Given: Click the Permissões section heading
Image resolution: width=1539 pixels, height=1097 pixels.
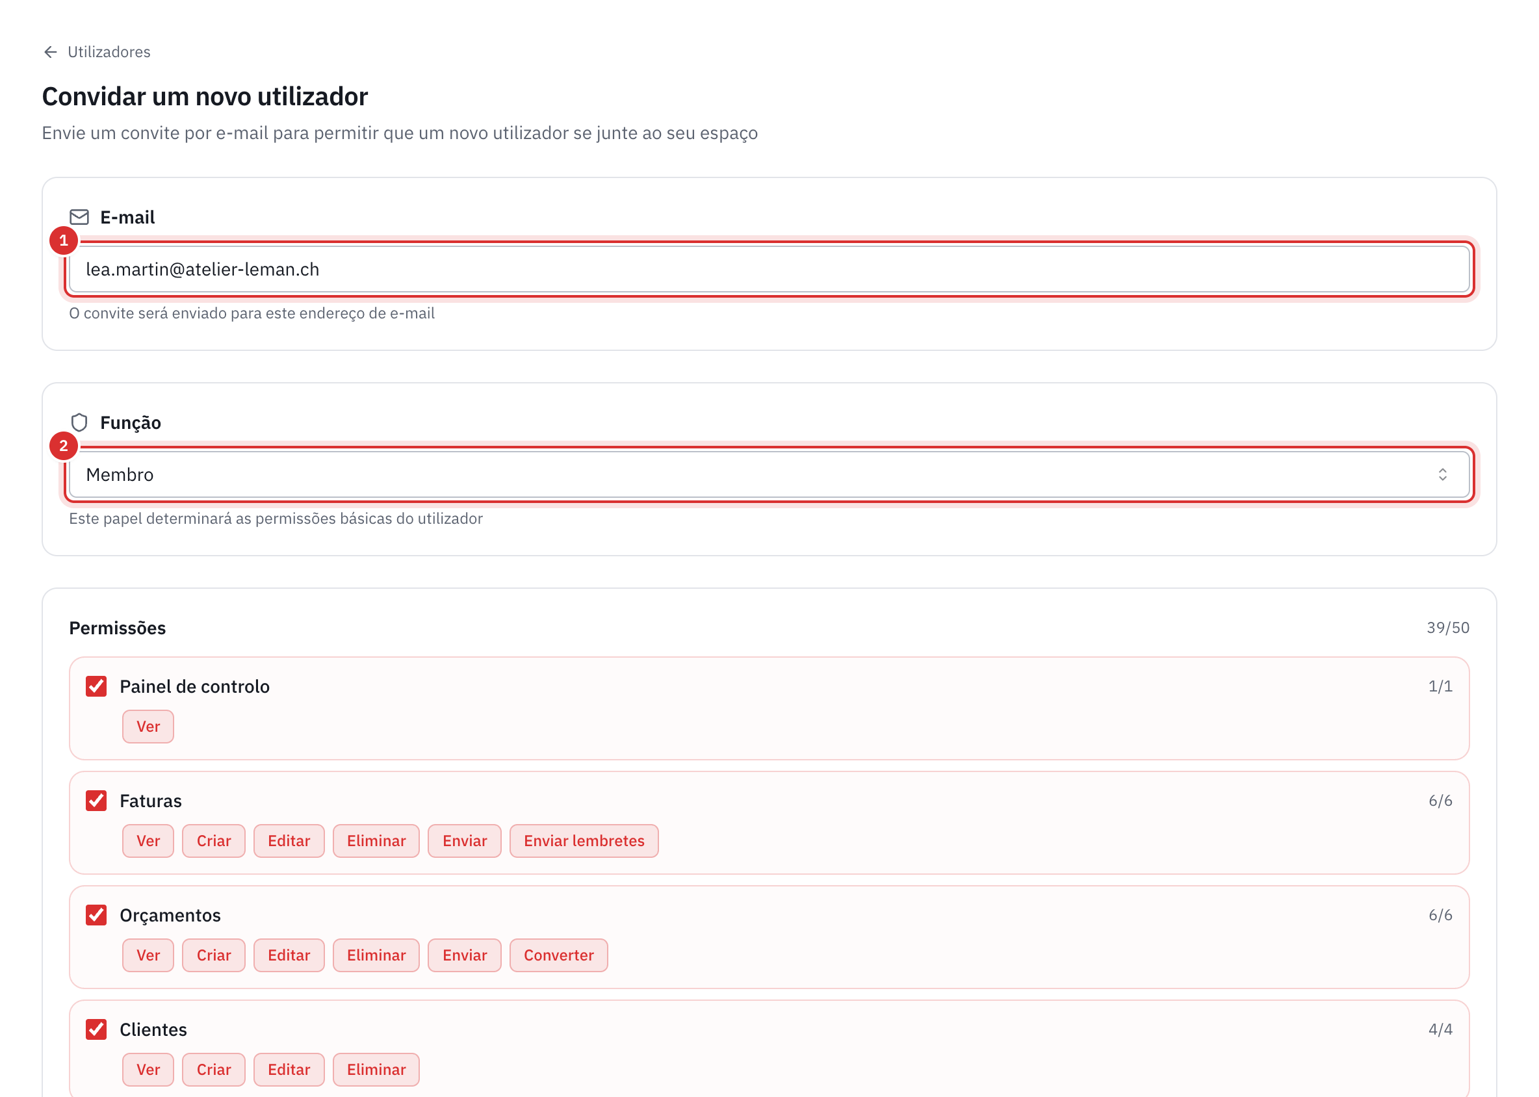Looking at the screenshot, I should 118,628.
